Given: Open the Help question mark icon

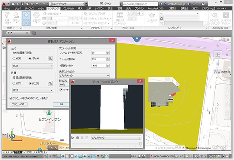Looking at the screenshot, I should click(x=203, y=4).
